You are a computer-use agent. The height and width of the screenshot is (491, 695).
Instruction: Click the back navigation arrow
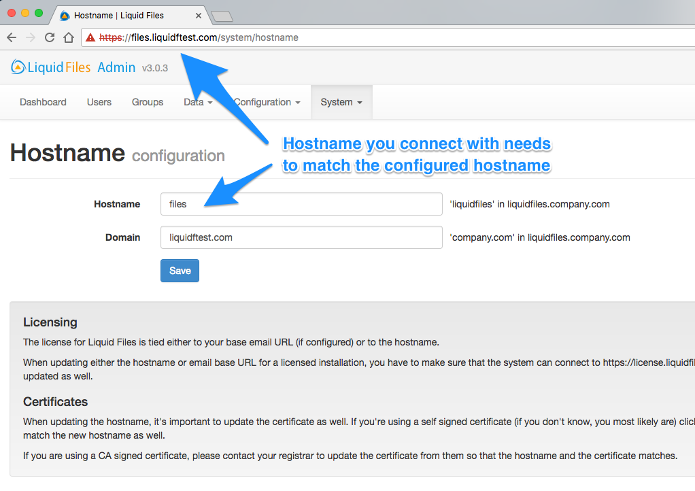(x=12, y=37)
